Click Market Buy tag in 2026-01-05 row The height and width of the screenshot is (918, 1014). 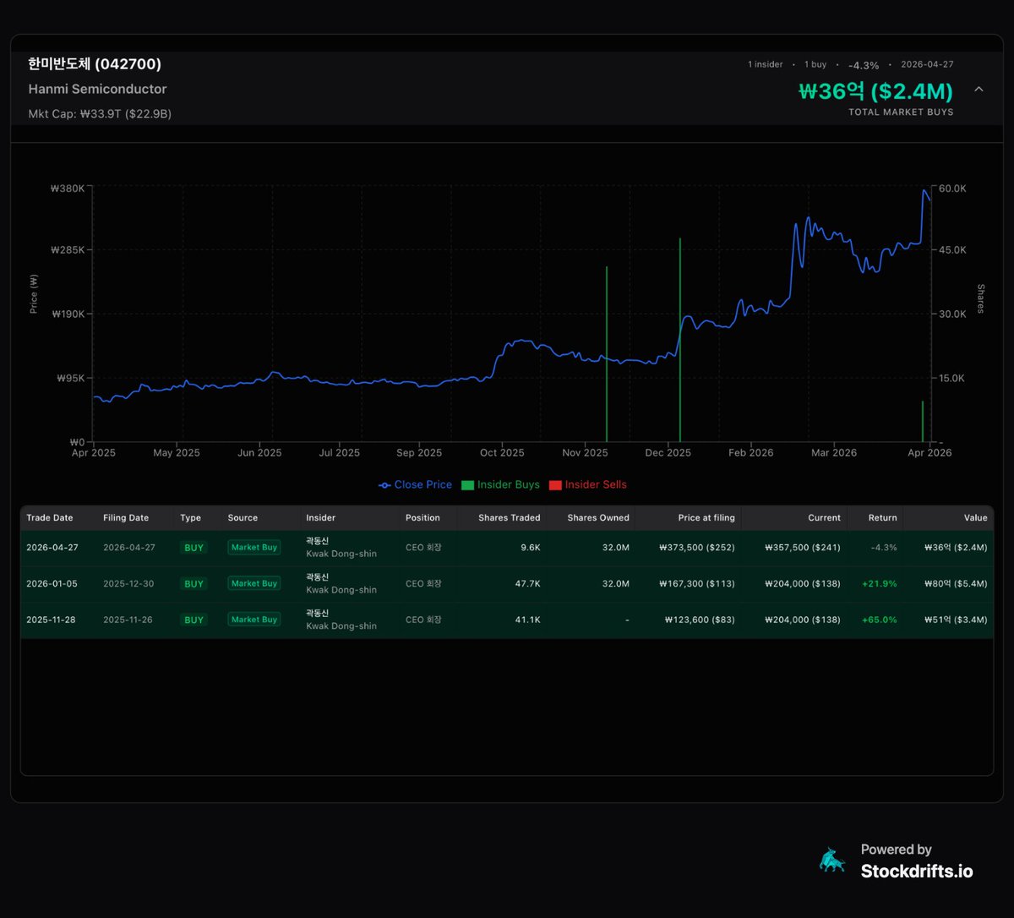254,584
